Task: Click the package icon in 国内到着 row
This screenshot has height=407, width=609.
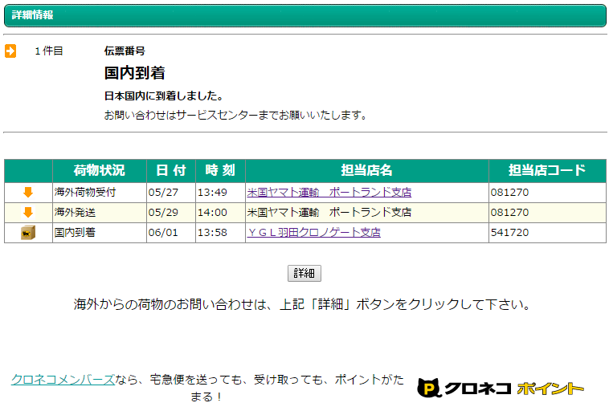Action: [28, 233]
